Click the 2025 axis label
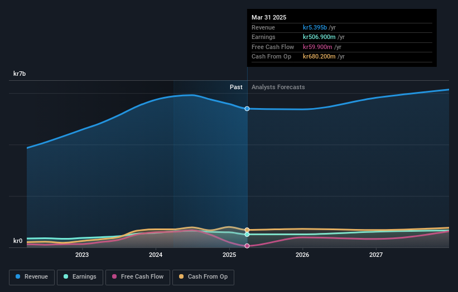Image resolution: width=458 pixels, height=292 pixels. (229, 255)
